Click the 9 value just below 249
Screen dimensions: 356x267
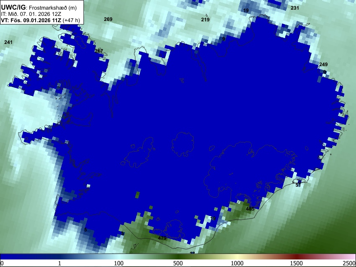(325, 72)
